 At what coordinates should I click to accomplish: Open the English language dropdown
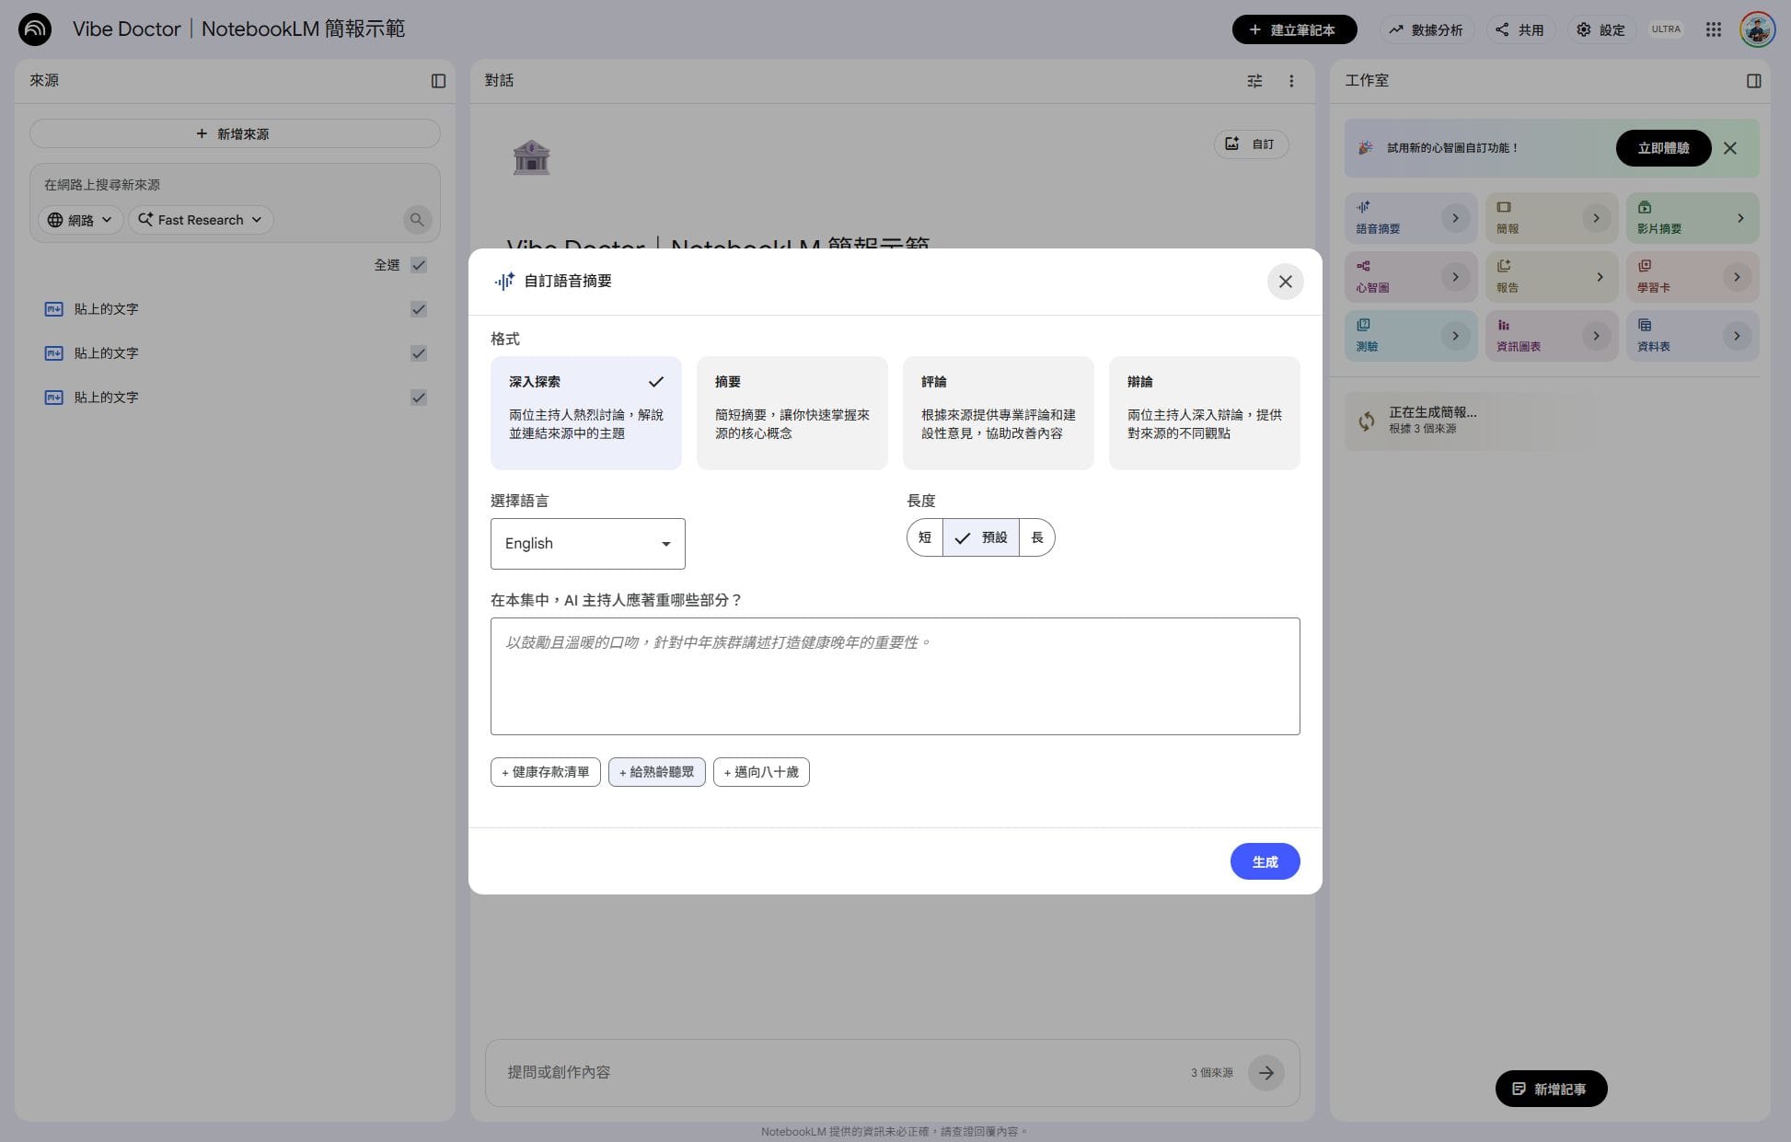[x=588, y=544]
